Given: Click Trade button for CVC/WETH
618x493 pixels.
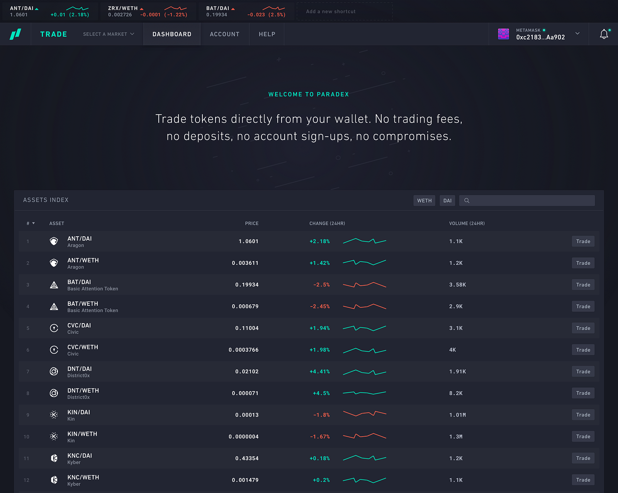Looking at the screenshot, I should [x=583, y=350].
